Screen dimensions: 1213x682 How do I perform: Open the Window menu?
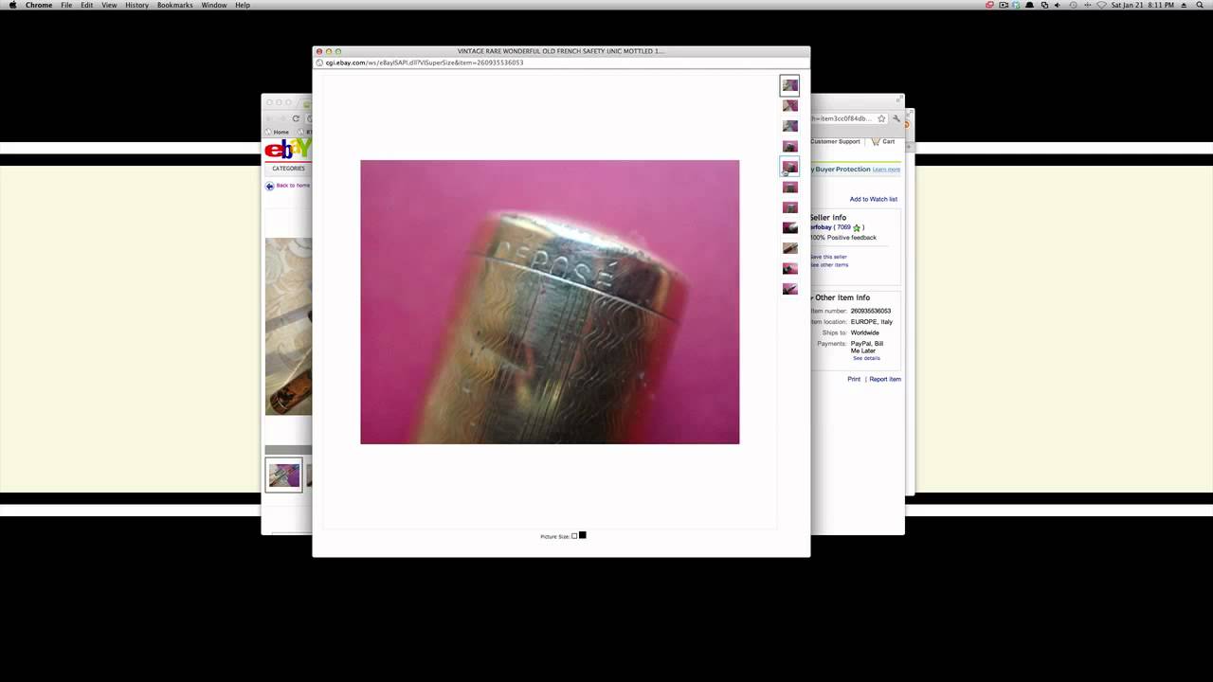(214, 5)
